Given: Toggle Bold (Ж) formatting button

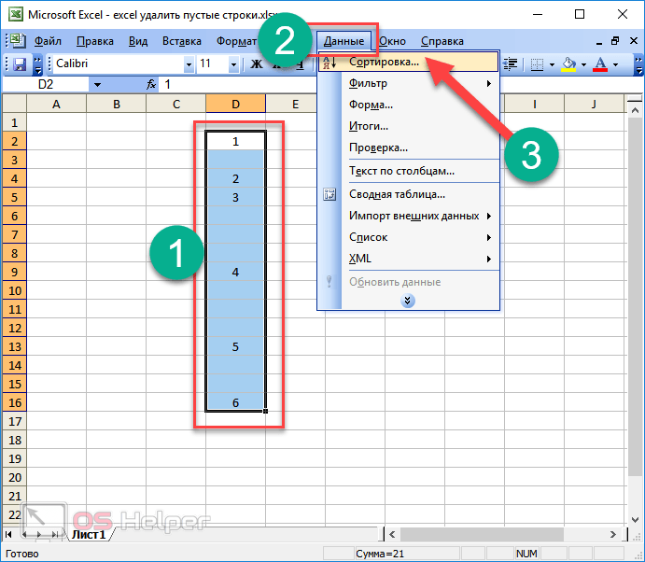Looking at the screenshot, I should [x=257, y=63].
